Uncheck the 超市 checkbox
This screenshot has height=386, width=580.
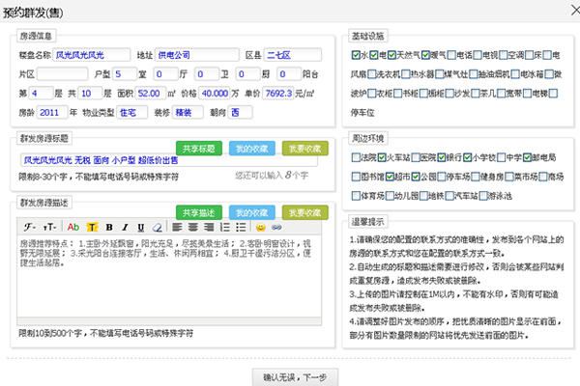click(x=390, y=177)
